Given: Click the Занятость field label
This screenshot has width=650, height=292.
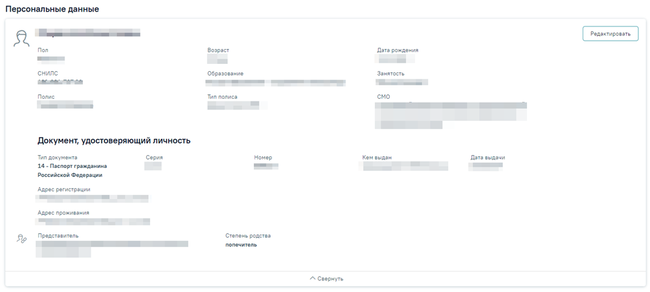Looking at the screenshot, I should (x=390, y=74).
